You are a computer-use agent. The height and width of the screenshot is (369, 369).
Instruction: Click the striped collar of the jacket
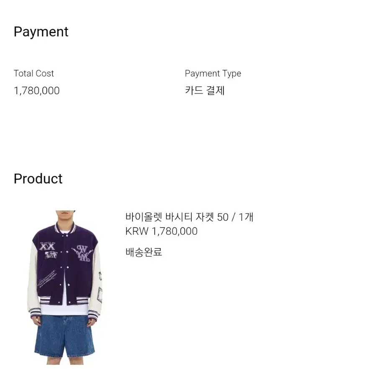65,227
